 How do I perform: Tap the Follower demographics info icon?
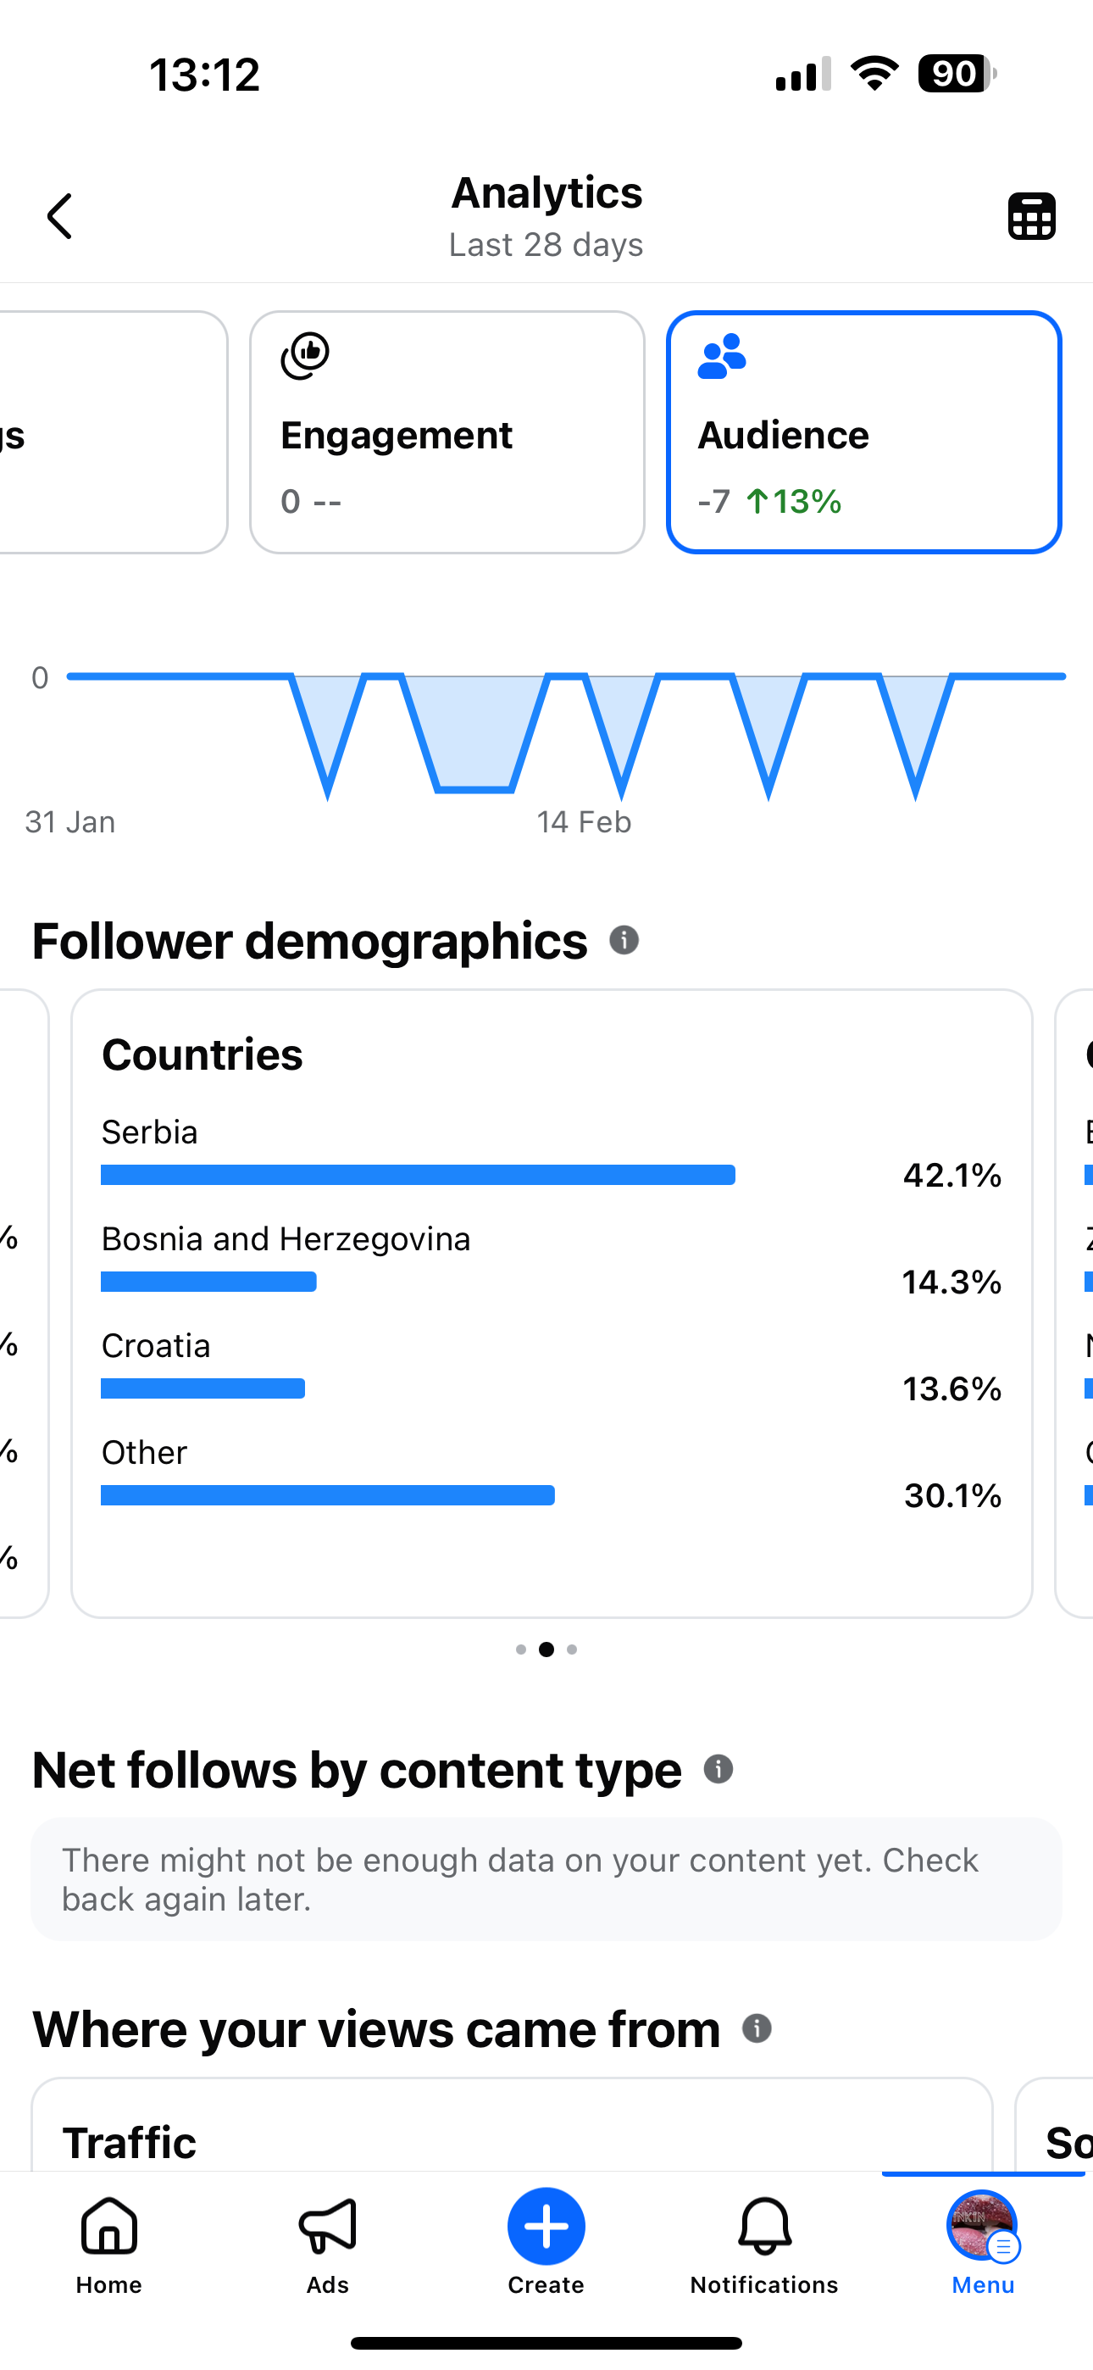pos(624,940)
